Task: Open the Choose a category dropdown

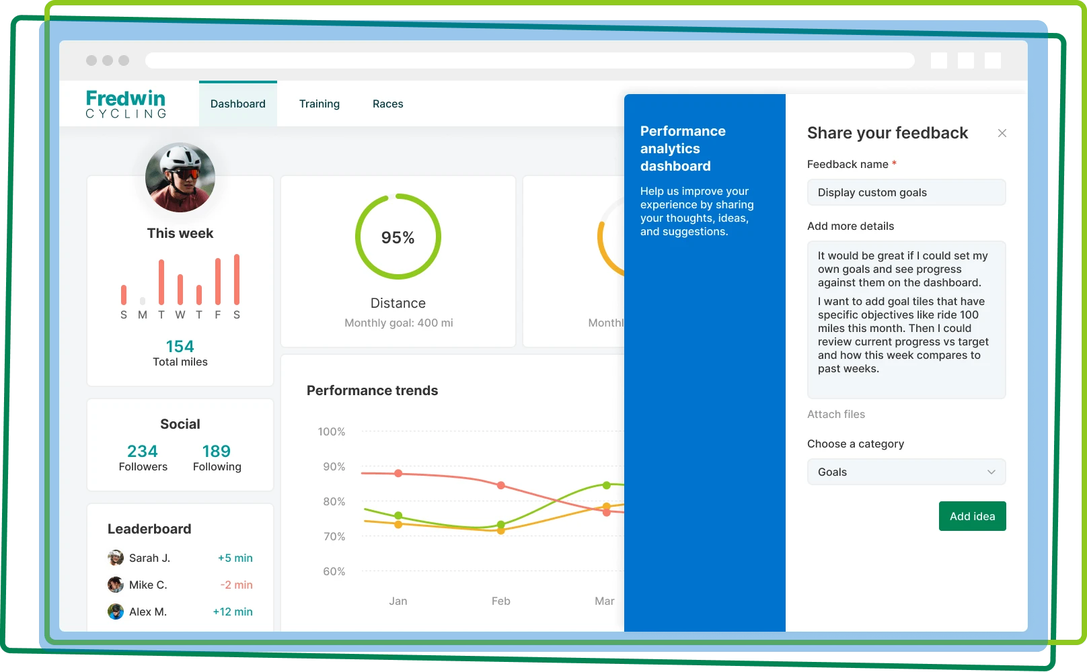Action: [906, 472]
